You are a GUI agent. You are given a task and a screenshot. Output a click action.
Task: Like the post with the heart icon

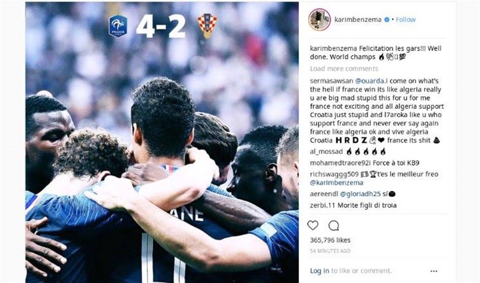[313, 226]
